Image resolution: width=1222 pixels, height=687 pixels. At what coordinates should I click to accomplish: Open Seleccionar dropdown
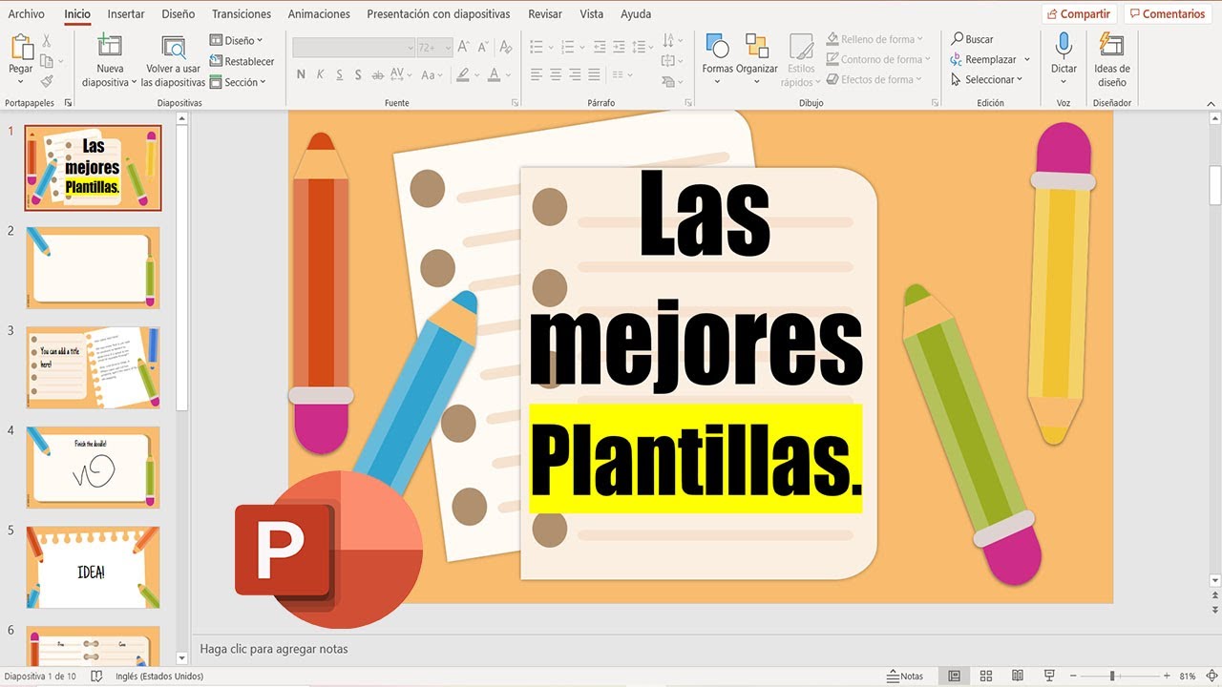tap(987, 79)
